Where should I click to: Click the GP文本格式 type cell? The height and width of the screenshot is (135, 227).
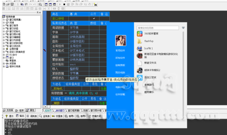pyautogui.click(x=79, y=50)
